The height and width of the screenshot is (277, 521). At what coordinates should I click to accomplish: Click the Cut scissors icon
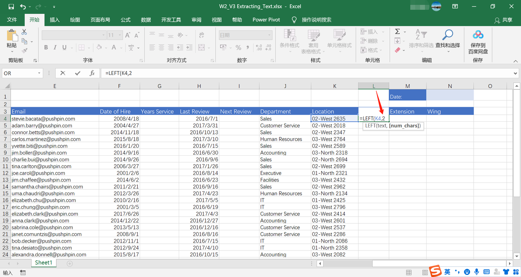click(x=24, y=32)
